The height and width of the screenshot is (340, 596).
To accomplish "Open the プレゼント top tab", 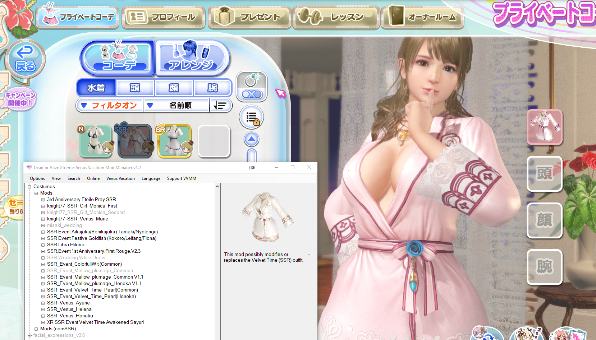I will point(250,17).
